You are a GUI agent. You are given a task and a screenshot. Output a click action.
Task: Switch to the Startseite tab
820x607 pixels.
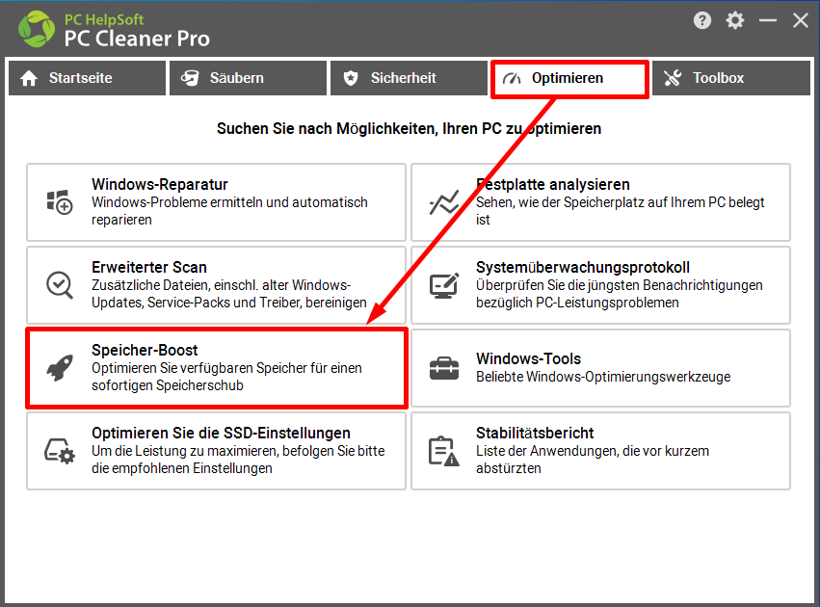click(87, 78)
